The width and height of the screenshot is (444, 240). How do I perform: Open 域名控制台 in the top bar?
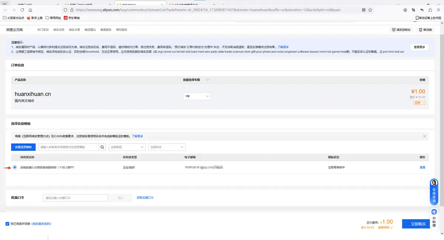[402, 30]
